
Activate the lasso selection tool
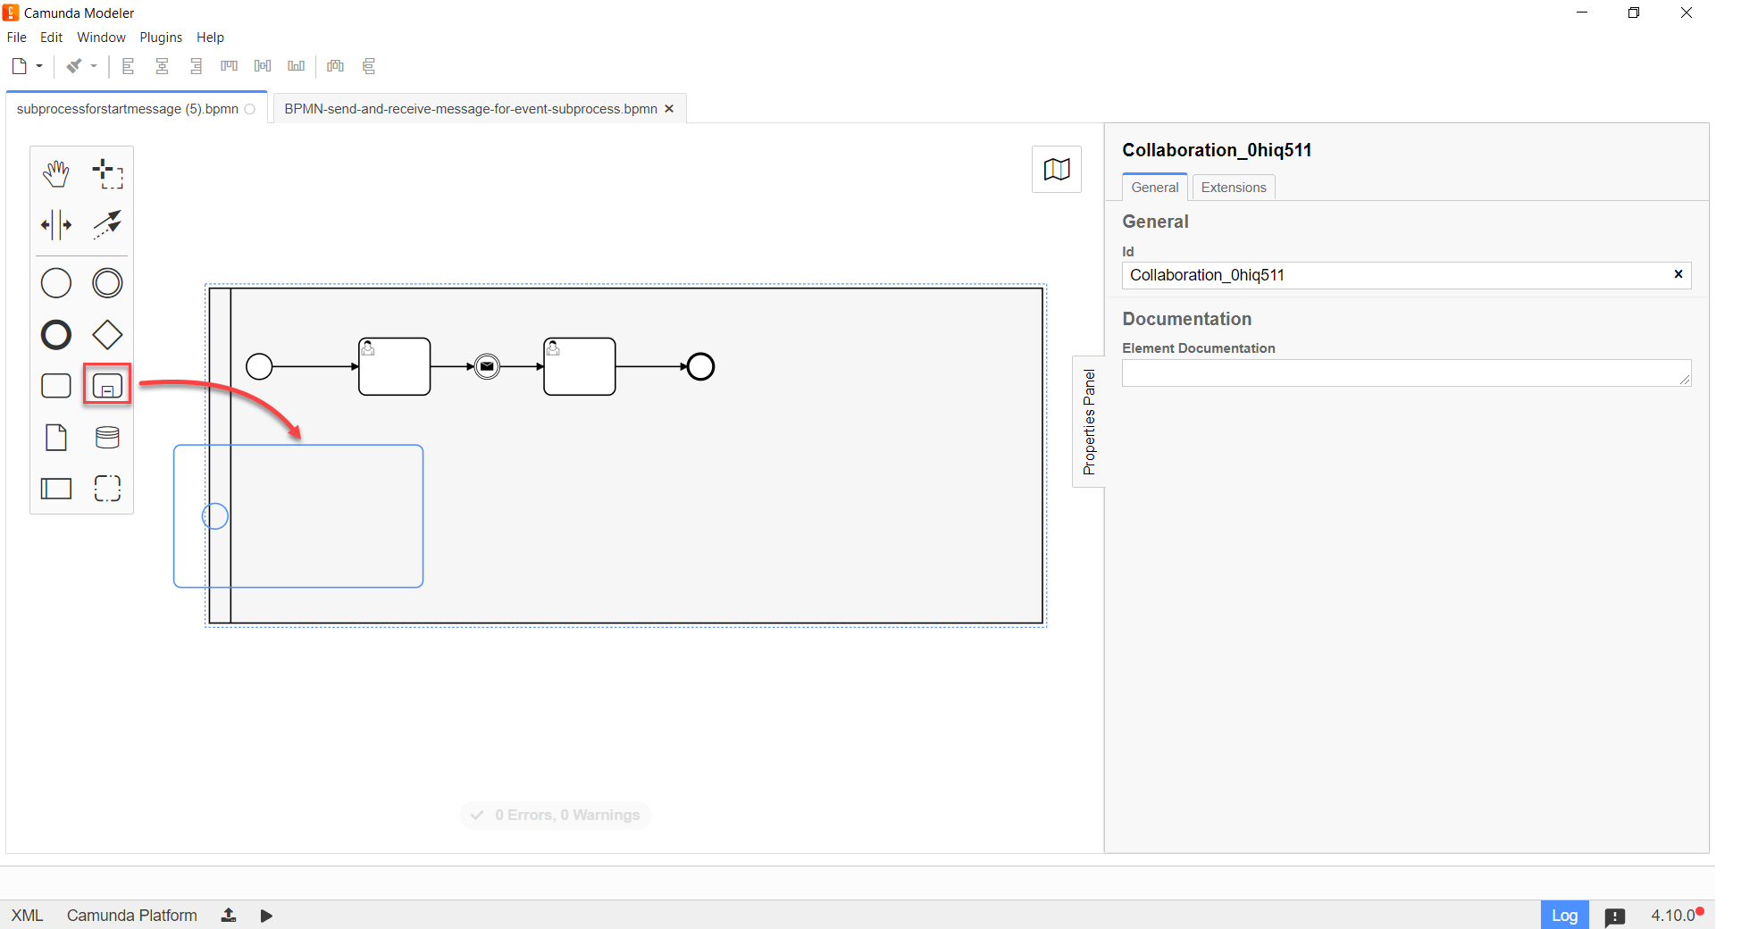(107, 173)
